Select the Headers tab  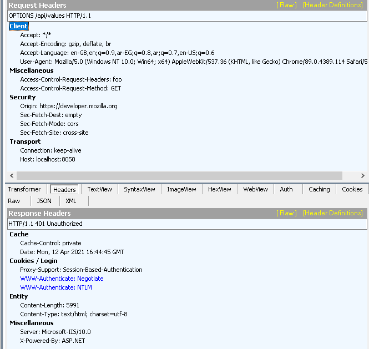64,189
